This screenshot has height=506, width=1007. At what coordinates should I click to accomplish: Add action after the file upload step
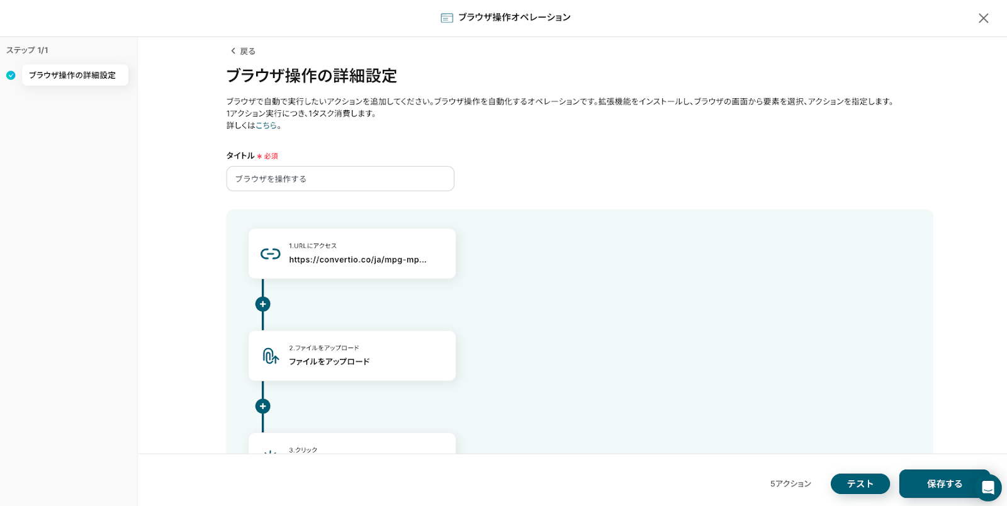(x=262, y=407)
